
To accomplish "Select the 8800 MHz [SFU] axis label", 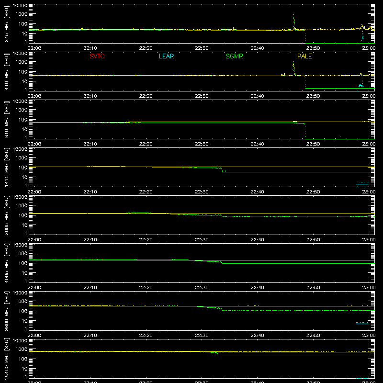I will pyautogui.click(x=6, y=311).
